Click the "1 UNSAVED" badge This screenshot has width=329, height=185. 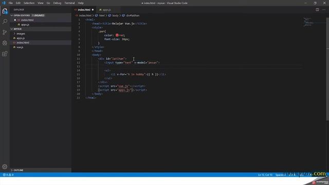[x=38, y=15]
